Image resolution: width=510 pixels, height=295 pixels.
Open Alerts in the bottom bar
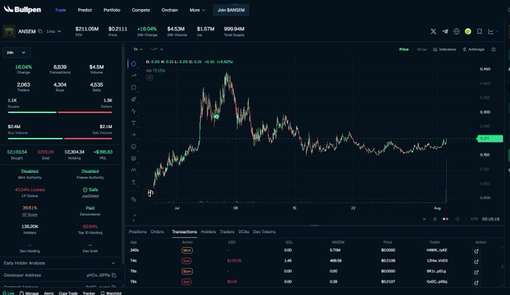pos(49,293)
